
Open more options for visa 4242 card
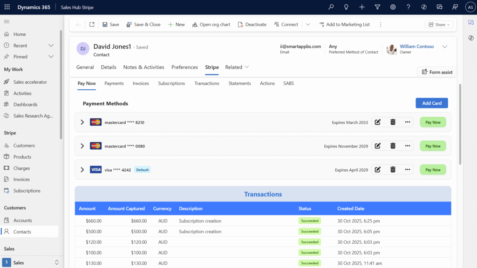[x=408, y=170]
